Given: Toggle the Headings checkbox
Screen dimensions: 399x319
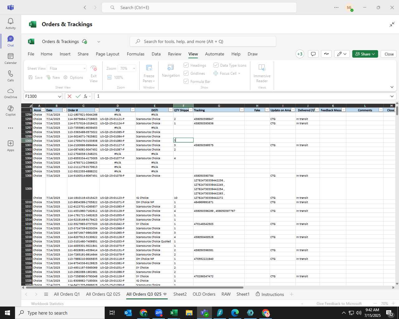Looking at the screenshot, I should [x=186, y=65].
